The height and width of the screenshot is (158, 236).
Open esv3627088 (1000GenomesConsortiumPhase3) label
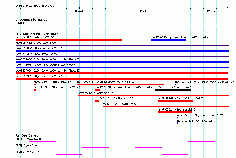tap(48, 59)
